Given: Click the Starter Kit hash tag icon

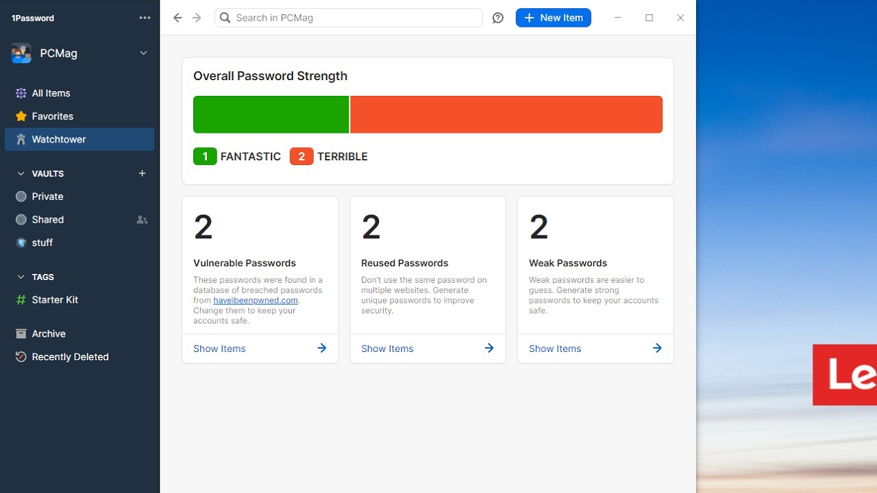Looking at the screenshot, I should click(21, 300).
